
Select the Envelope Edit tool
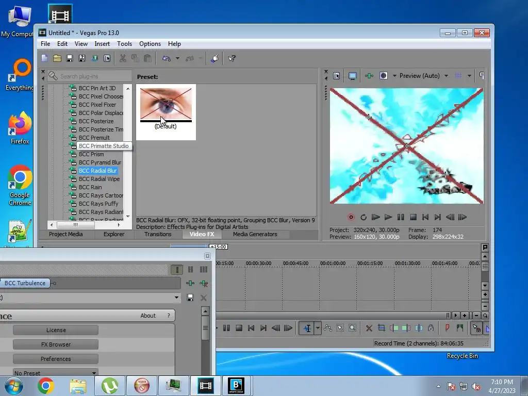(327, 328)
